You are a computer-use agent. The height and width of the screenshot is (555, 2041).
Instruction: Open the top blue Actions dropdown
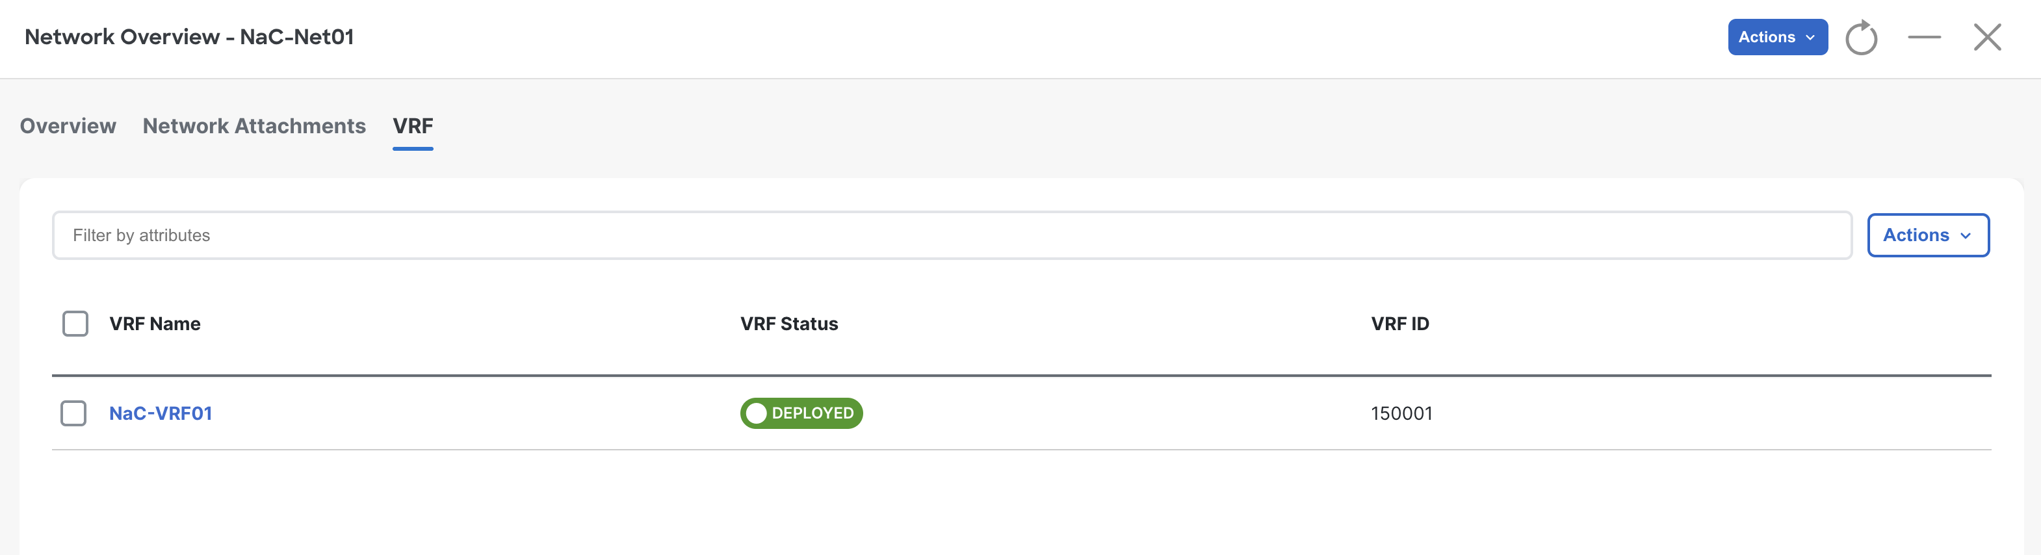(x=1777, y=37)
